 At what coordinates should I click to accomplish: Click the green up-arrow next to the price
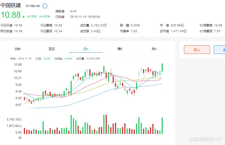click(24, 16)
